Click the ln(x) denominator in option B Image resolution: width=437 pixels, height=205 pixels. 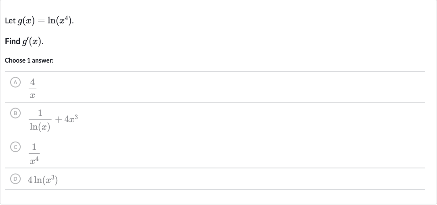(40, 127)
